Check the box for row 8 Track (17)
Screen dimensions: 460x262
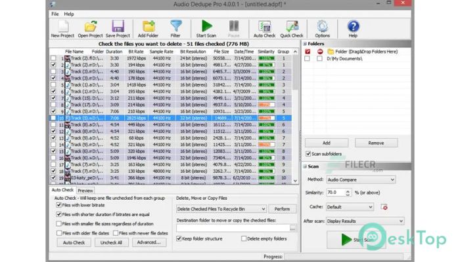53,105
